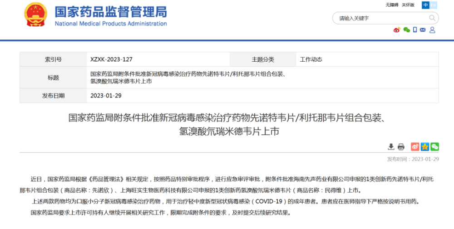Image resolution: width=454 pixels, height=229 pixels.
Task: Open the 关怀版 care mode link
Action: coord(408,5)
